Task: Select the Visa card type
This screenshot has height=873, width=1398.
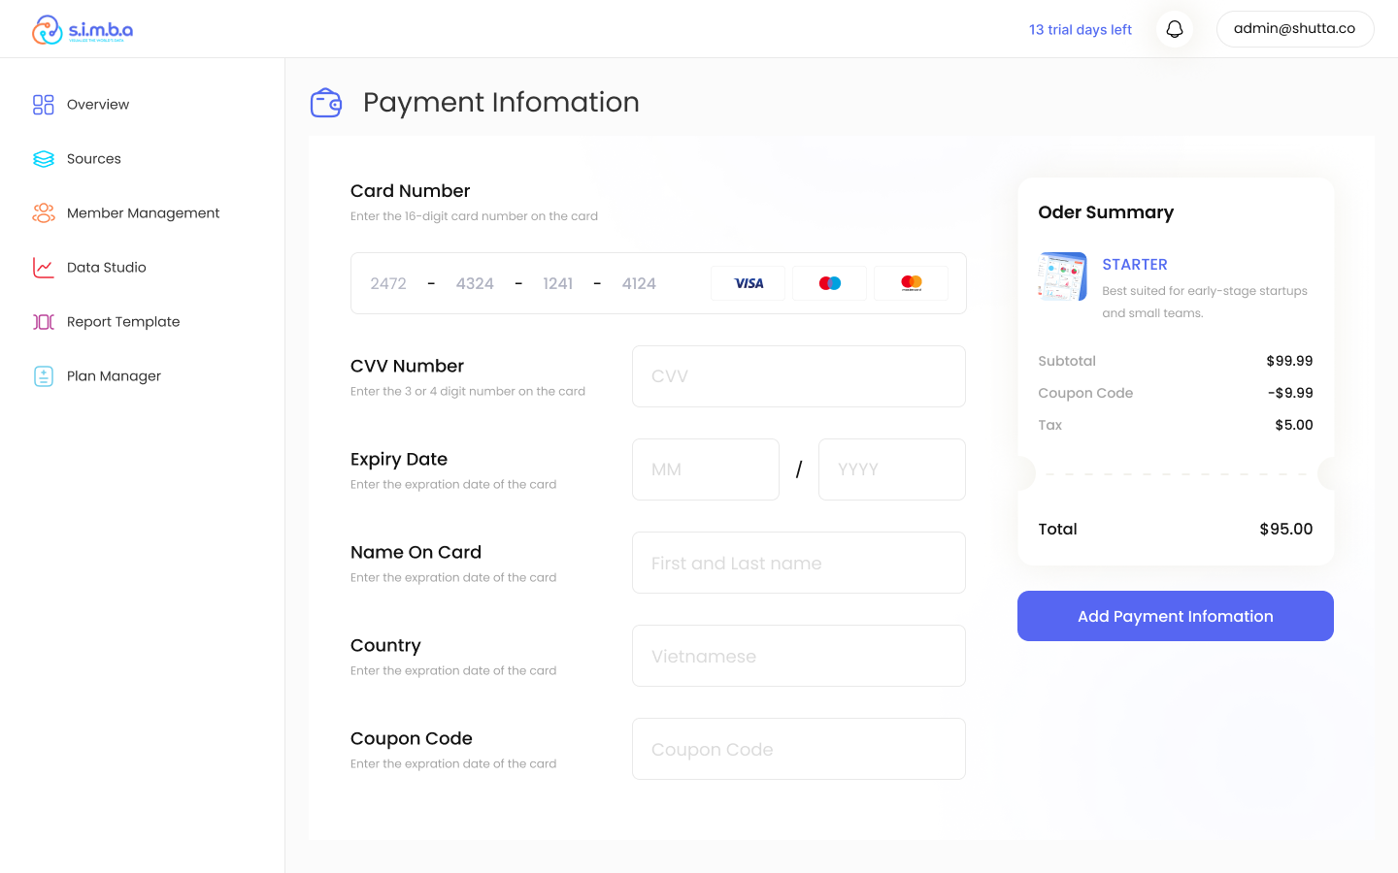Action: pyautogui.click(x=749, y=283)
